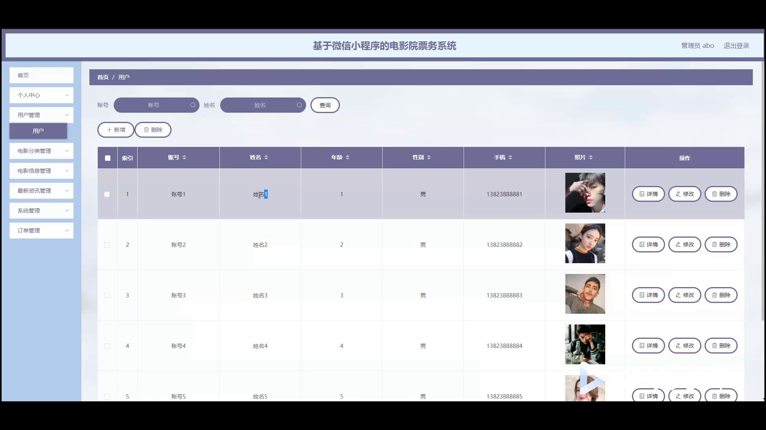The image size is (766, 430).
Task: Check the row 5 checkbox for 账号5
Action: click(x=107, y=397)
